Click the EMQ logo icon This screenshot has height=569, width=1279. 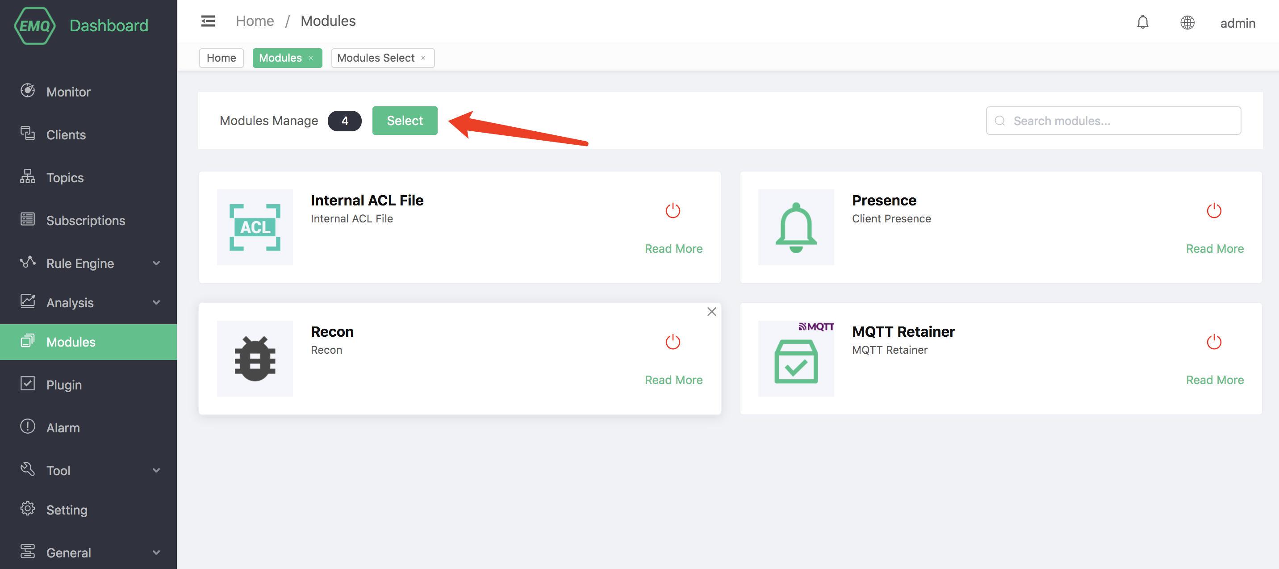35,26
